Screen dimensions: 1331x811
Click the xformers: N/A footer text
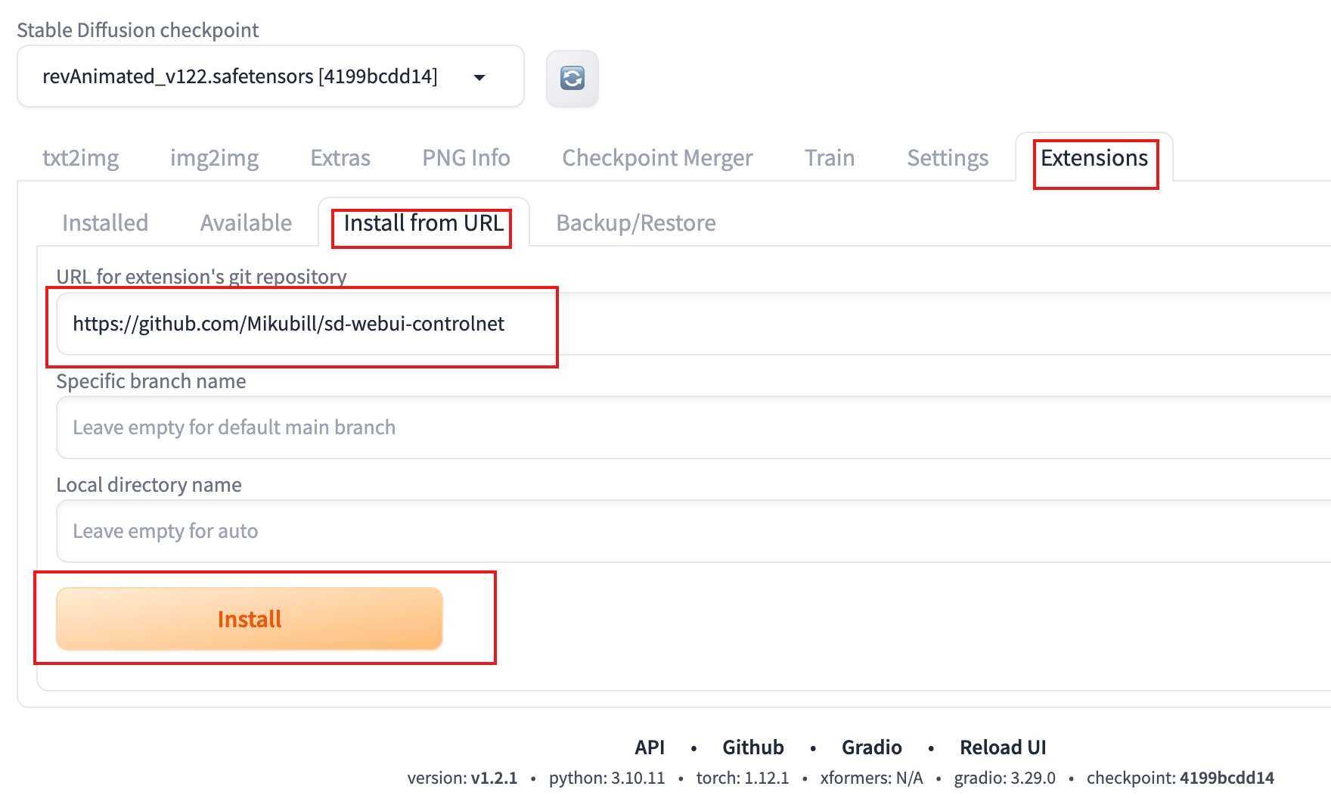click(872, 778)
